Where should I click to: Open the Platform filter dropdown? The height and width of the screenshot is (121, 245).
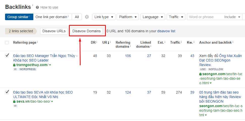point(128,17)
